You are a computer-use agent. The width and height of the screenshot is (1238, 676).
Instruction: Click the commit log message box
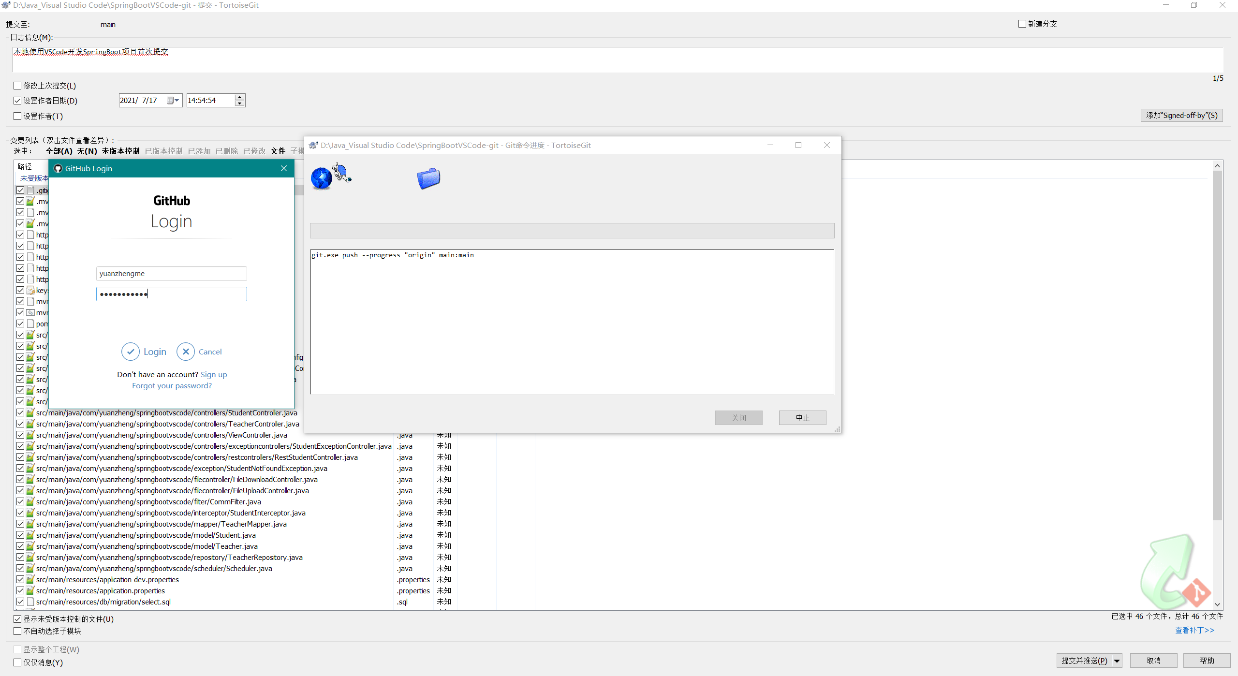click(618, 59)
